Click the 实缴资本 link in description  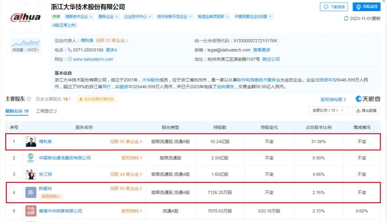124,87
